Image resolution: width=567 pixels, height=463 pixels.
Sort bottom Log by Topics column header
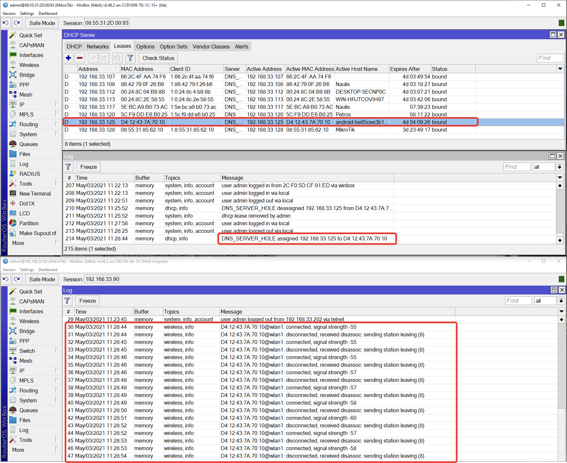click(191, 312)
